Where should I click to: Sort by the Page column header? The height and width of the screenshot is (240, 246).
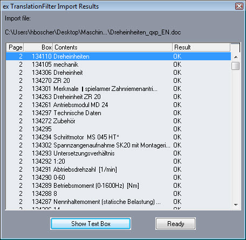coord(15,47)
